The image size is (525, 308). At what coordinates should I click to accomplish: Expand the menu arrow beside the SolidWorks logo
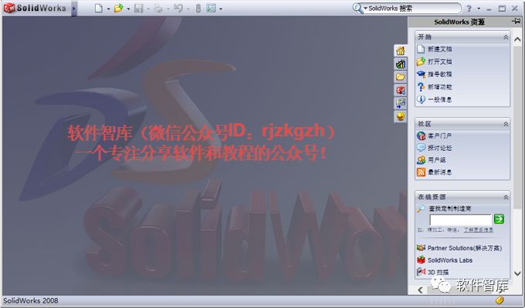74,8
